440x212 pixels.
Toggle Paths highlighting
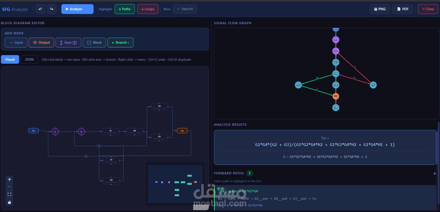pos(125,9)
